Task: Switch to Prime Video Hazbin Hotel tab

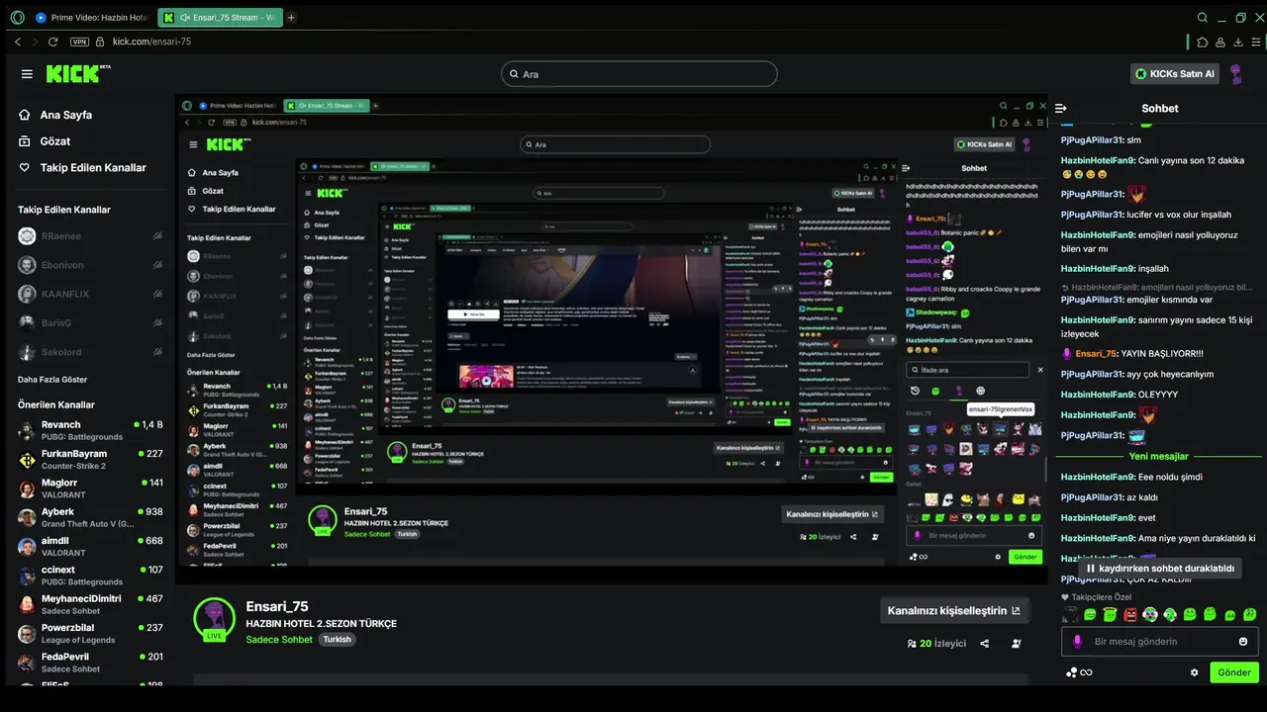Action: pos(92,18)
